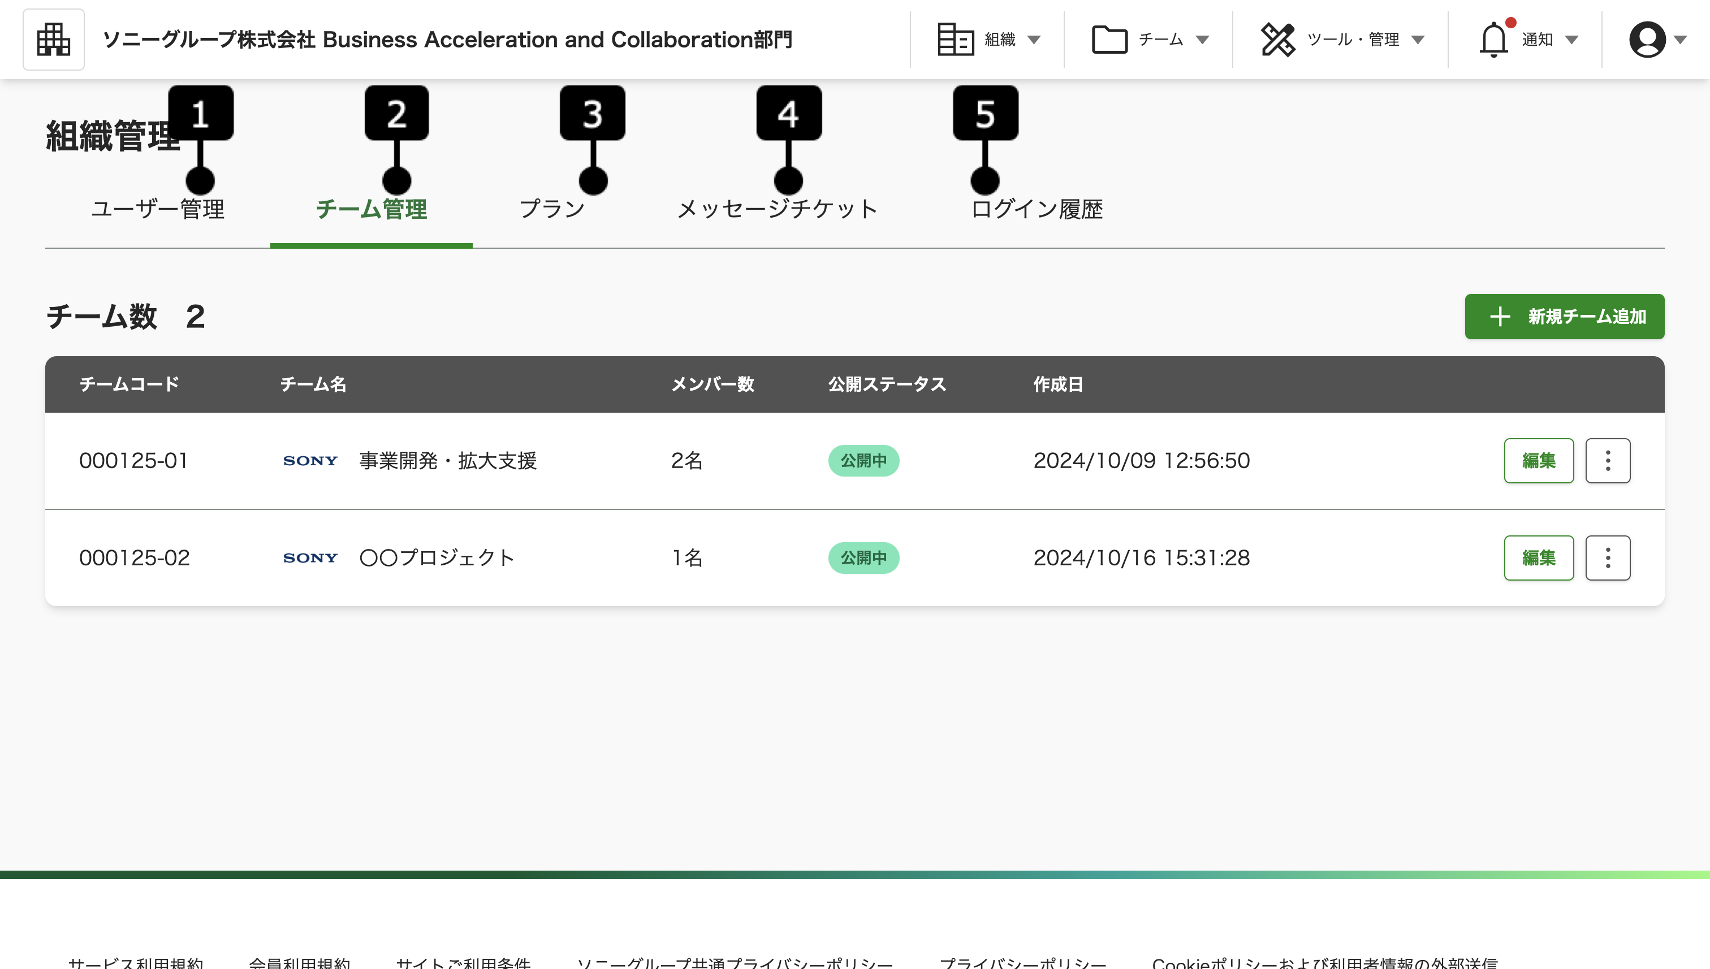Click 公開中 badge for team 000125-01
Screen dimensions: 1710x969
863,461
